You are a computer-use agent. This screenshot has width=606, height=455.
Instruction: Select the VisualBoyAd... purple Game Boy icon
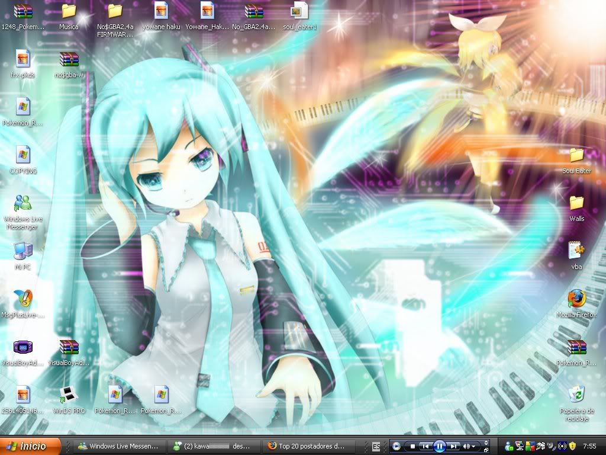[x=23, y=347]
